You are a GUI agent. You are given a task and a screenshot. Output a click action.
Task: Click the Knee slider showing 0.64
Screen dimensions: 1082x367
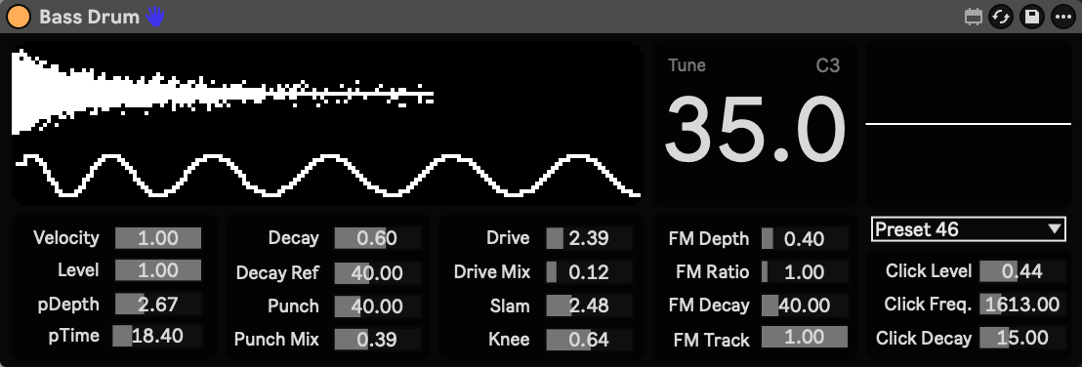point(589,339)
